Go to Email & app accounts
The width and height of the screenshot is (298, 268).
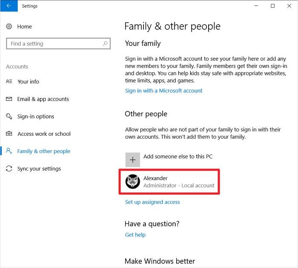coord(43,99)
